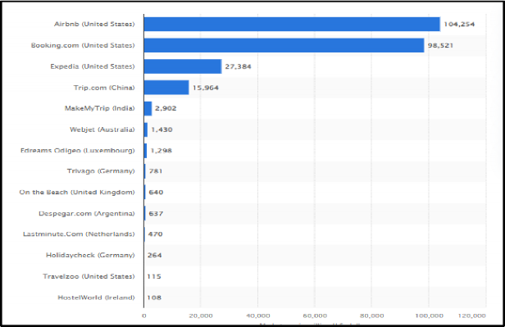Select the Webjet (Australia) label
Image resolution: width=505 pixels, height=327 pixels.
click(x=102, y=129)
